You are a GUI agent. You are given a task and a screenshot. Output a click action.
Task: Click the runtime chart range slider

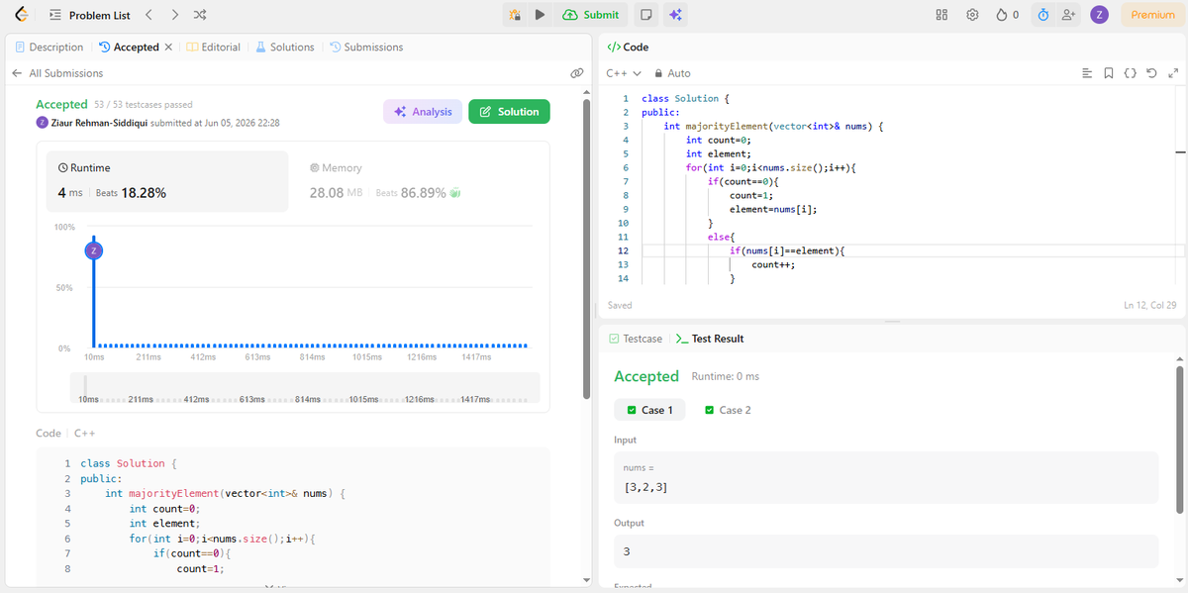[305, 387]
